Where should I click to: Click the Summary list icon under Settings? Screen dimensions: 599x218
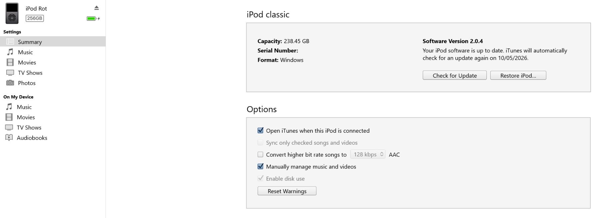pos(10,41)
